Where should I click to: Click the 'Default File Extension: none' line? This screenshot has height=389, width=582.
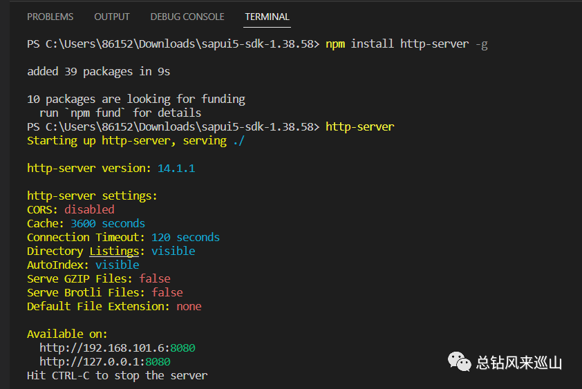click(114, 307)
